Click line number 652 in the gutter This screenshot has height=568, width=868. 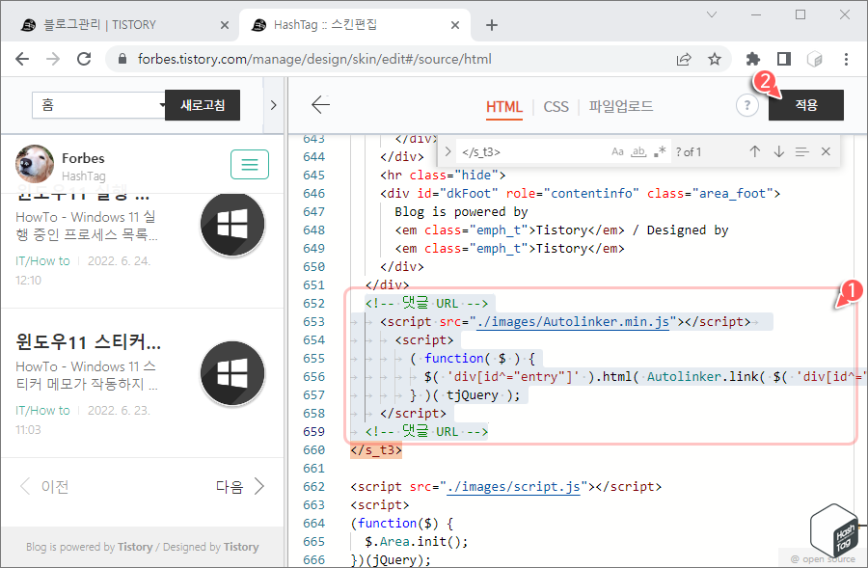pos(313,304)
